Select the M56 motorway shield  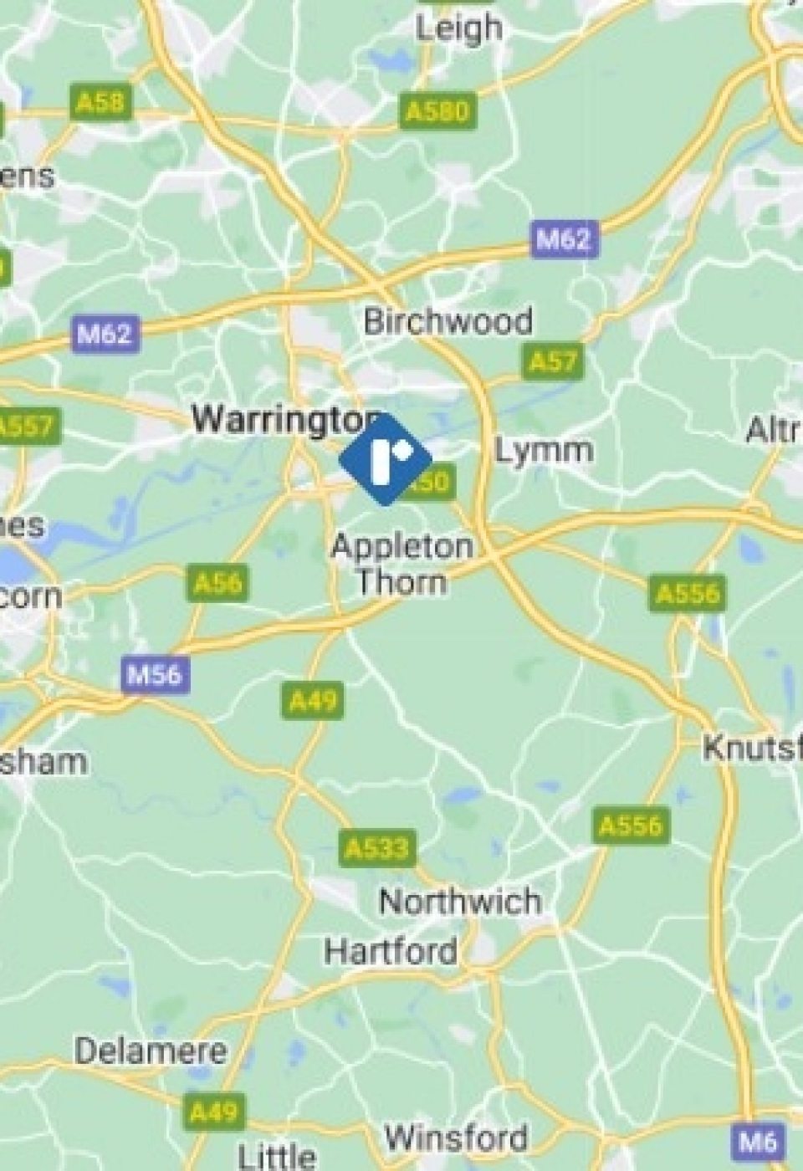[155, 674]
